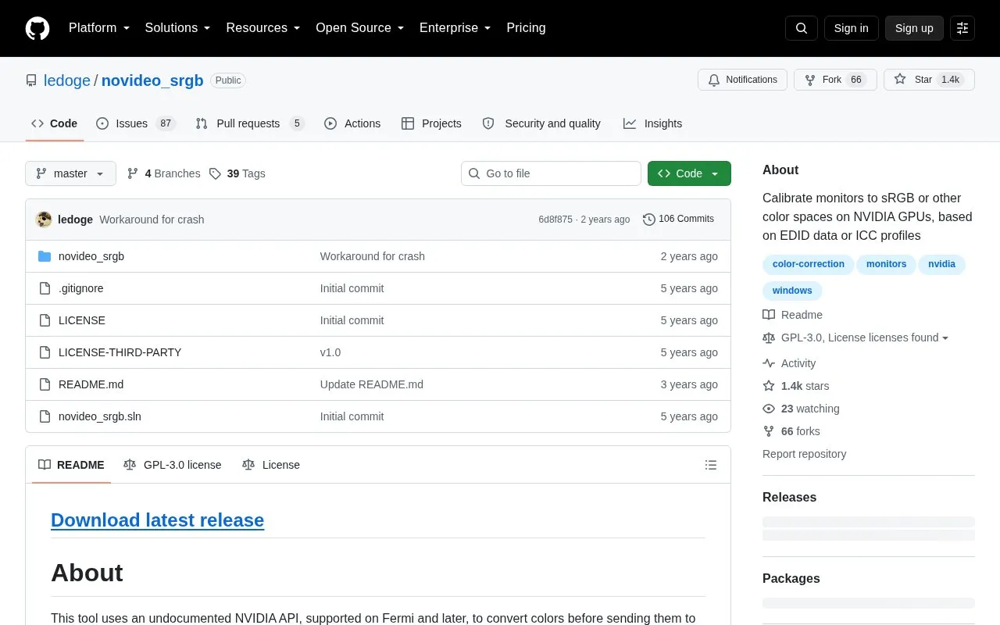Expand GPL-3.0 License licenses found dropdown
This screenshot has height=625, width=1000.
click(855, 337)
